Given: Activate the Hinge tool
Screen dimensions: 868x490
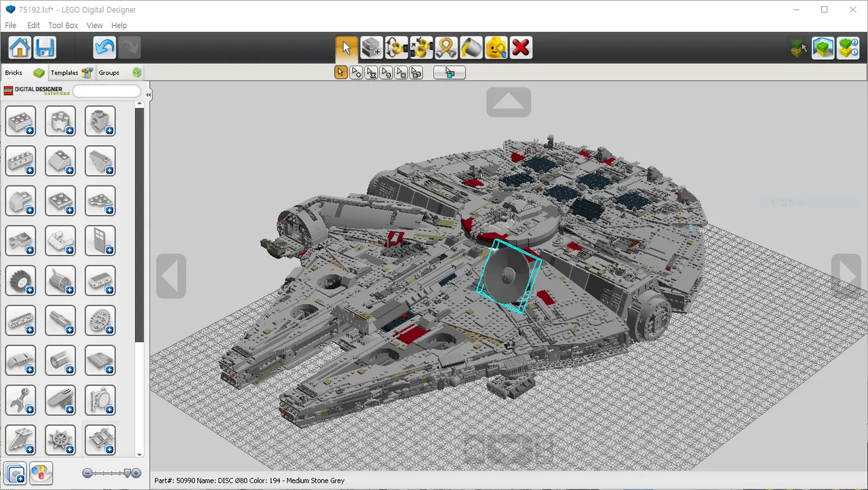Looking at the screenshot, I should click(x=397, y=48).
